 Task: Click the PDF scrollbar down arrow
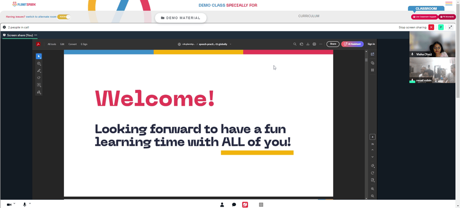(366, 198)
